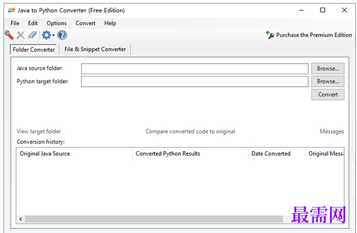Minimize the converter window
Viewport: 357px width, 233px height.
coord(301,10)
